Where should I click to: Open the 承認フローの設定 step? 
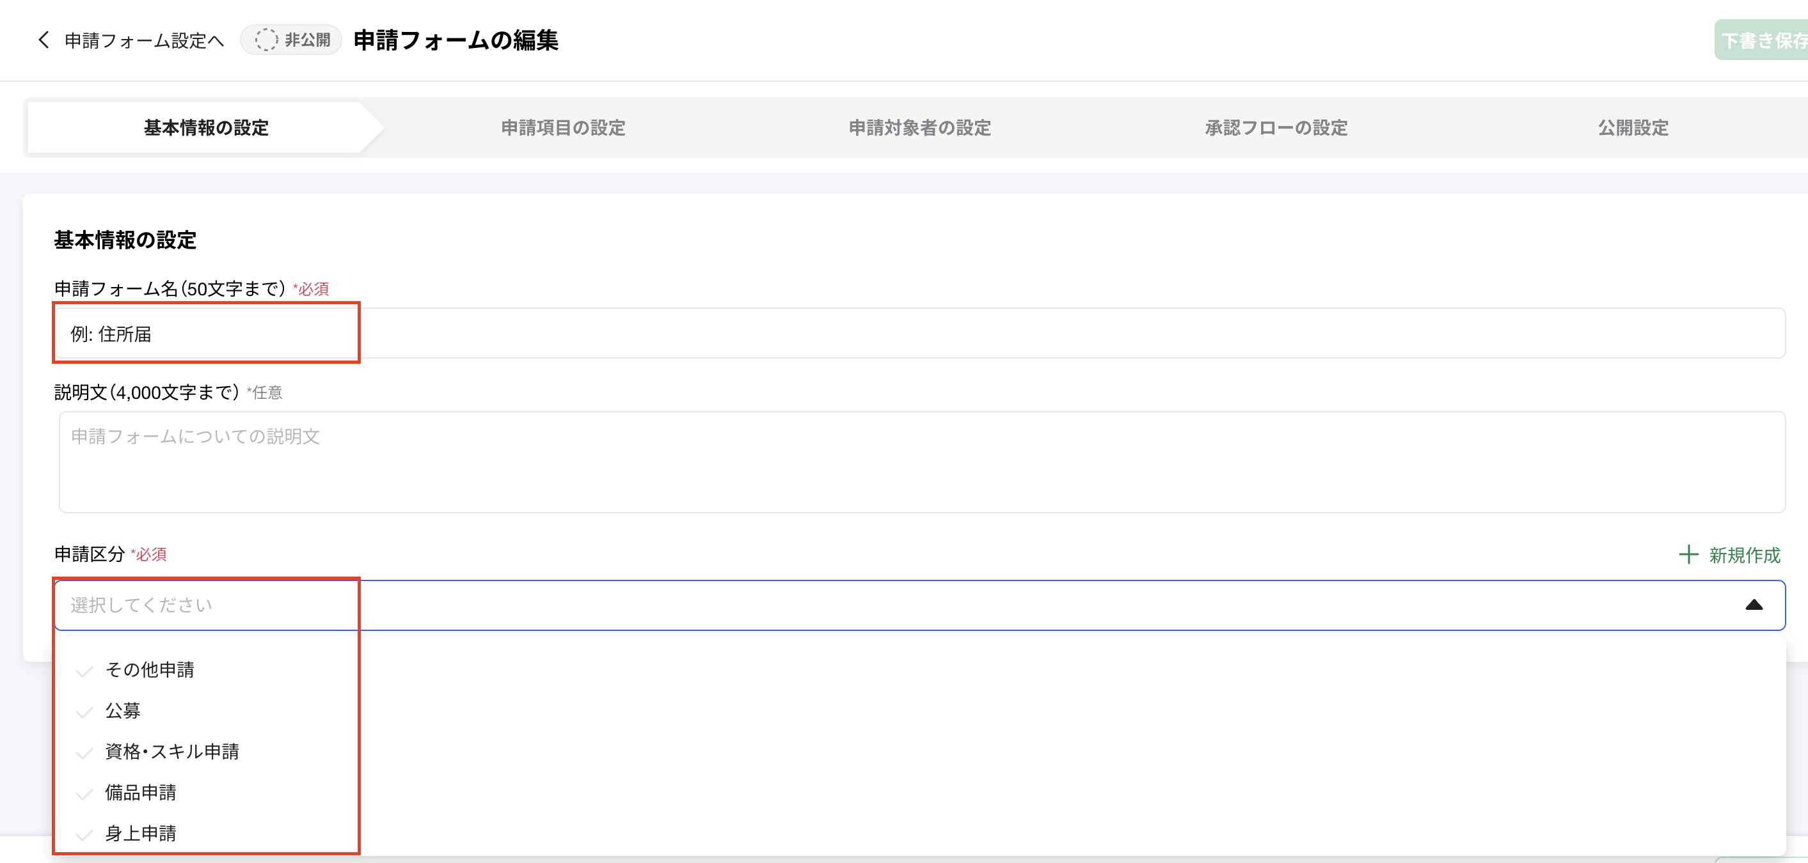tap(1275, 128)
